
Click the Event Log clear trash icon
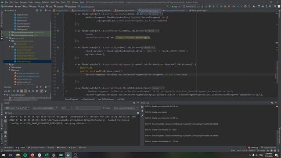click(x=142, y=111)
